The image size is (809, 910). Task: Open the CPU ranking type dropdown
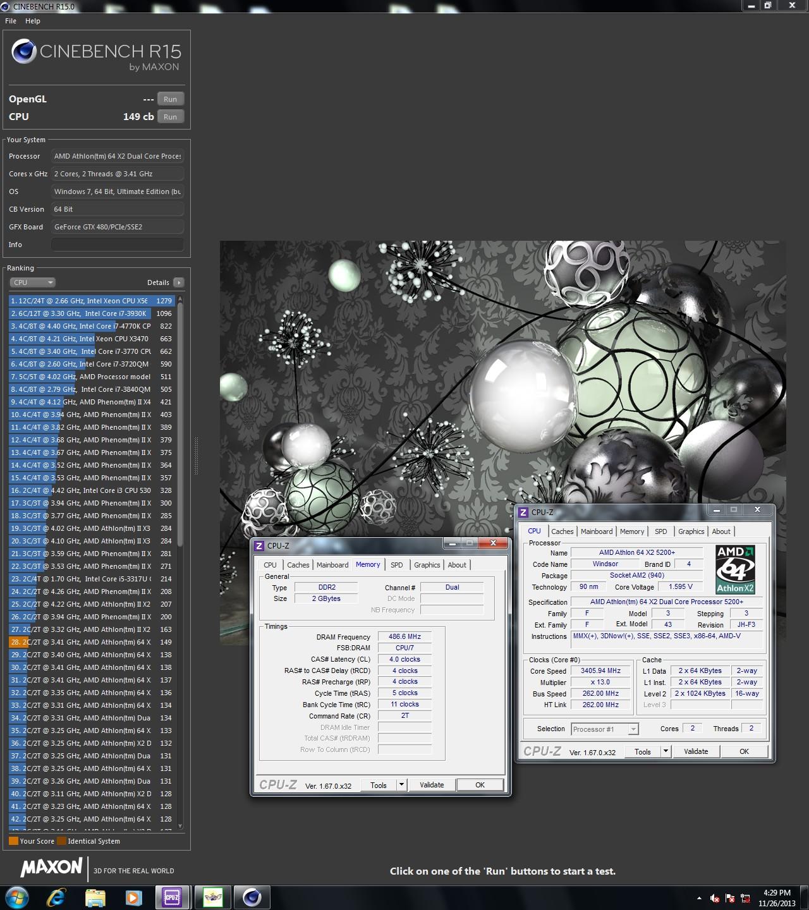(33, 282)
